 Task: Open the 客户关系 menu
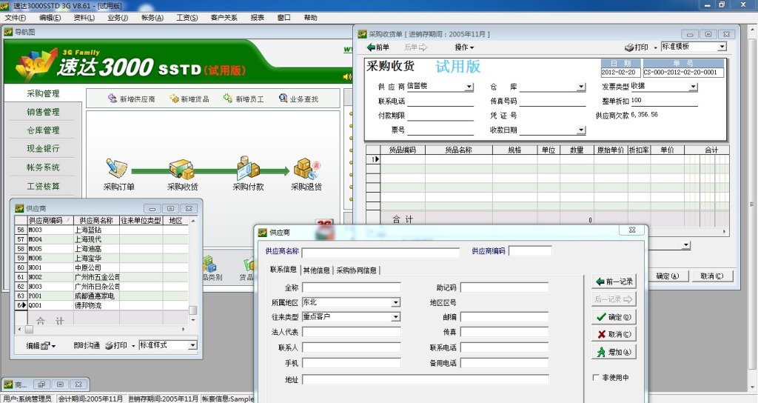click(x=224, y=18)
